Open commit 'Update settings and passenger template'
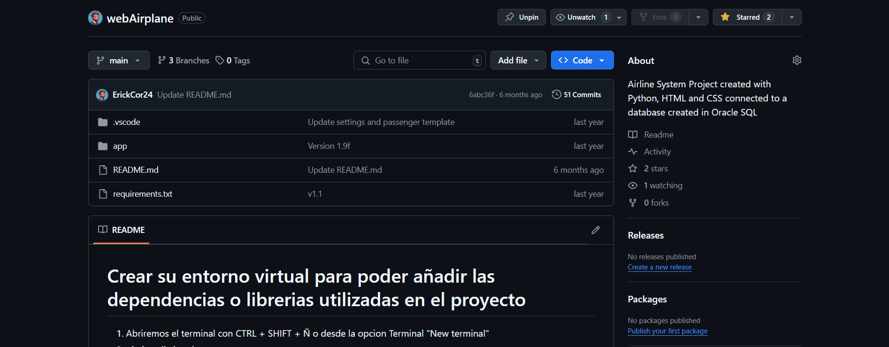This screenshot has width=889, height=347. point(381,122)
